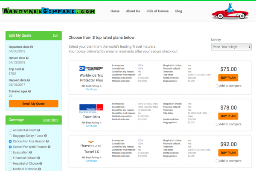This screenshot has width=256, height=171.
Task: Click the $78.00 price
Action: 228,108
